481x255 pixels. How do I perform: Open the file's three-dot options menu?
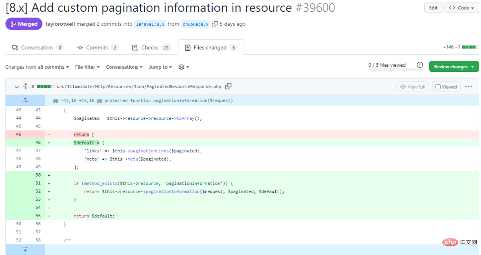coord(468,87)
